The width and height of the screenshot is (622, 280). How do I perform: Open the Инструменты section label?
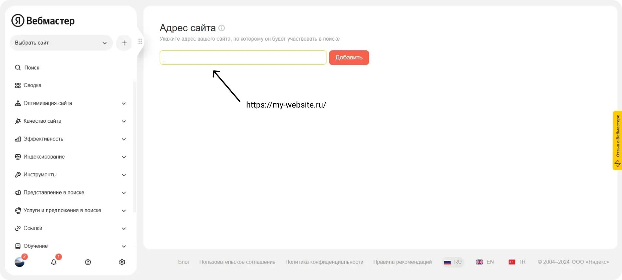(x=40, y=174)
